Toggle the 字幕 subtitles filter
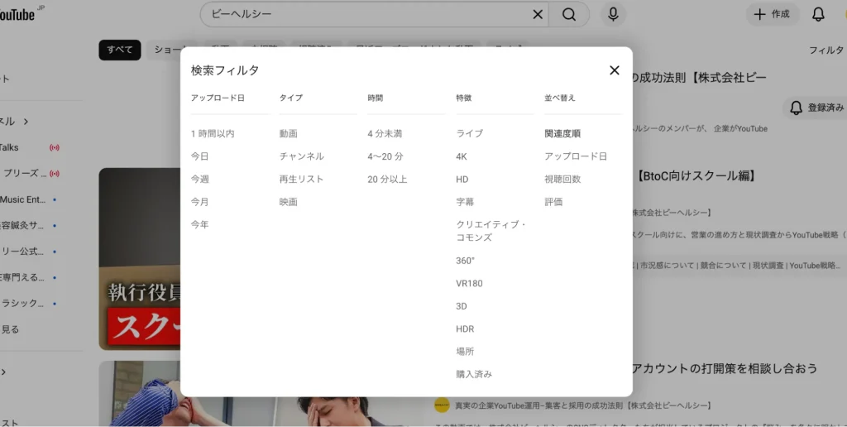The image size is (847, 427). tap(465, 202)
